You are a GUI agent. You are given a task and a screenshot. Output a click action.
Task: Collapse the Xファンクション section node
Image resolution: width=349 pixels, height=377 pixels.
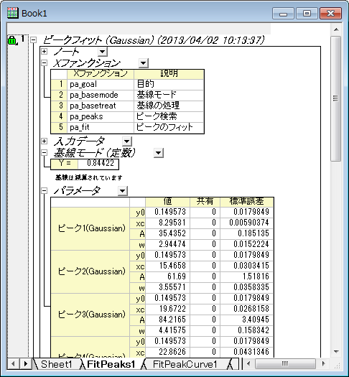(x=45, y=63)
